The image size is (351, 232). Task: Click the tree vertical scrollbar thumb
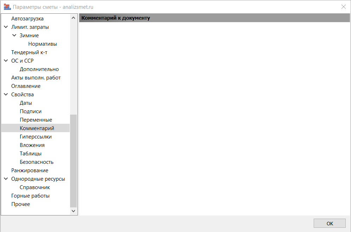click(73, 161)
